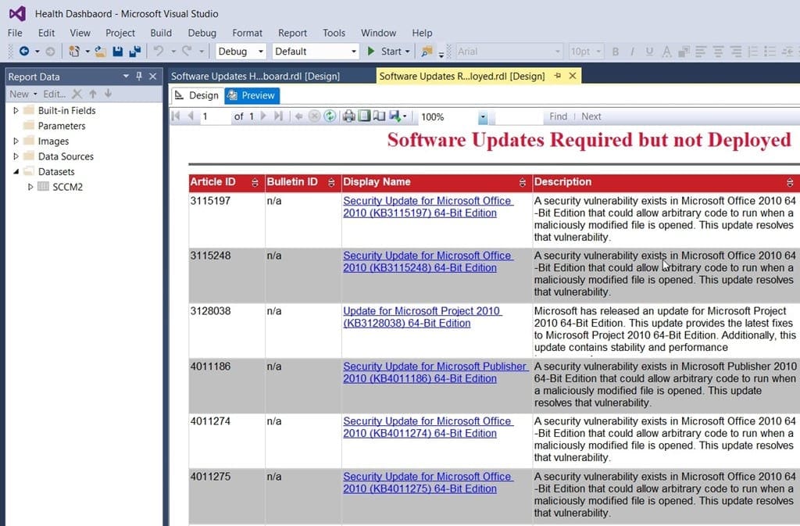
Task: Pin the Software Updates R...loyed.rdl tab
Action: pos(558,76)
